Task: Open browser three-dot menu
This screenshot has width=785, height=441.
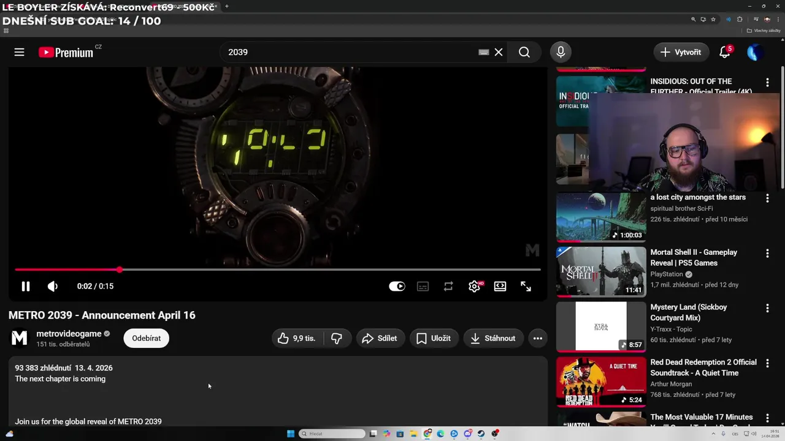Action: [778, 19]
